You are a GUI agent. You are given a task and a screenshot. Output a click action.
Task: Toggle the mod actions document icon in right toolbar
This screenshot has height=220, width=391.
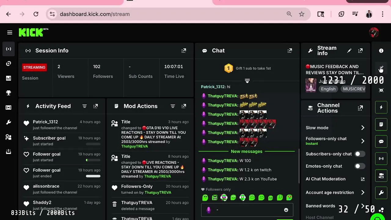tap(381, 125)
